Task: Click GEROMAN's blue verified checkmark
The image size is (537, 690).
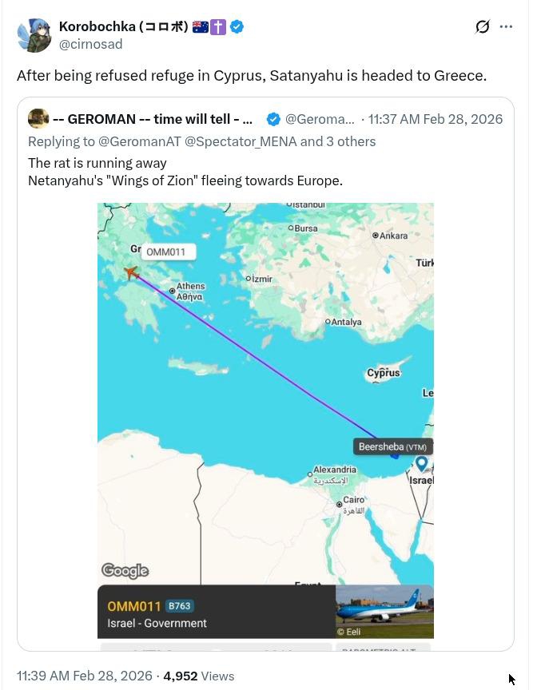Action: [272, 119]
